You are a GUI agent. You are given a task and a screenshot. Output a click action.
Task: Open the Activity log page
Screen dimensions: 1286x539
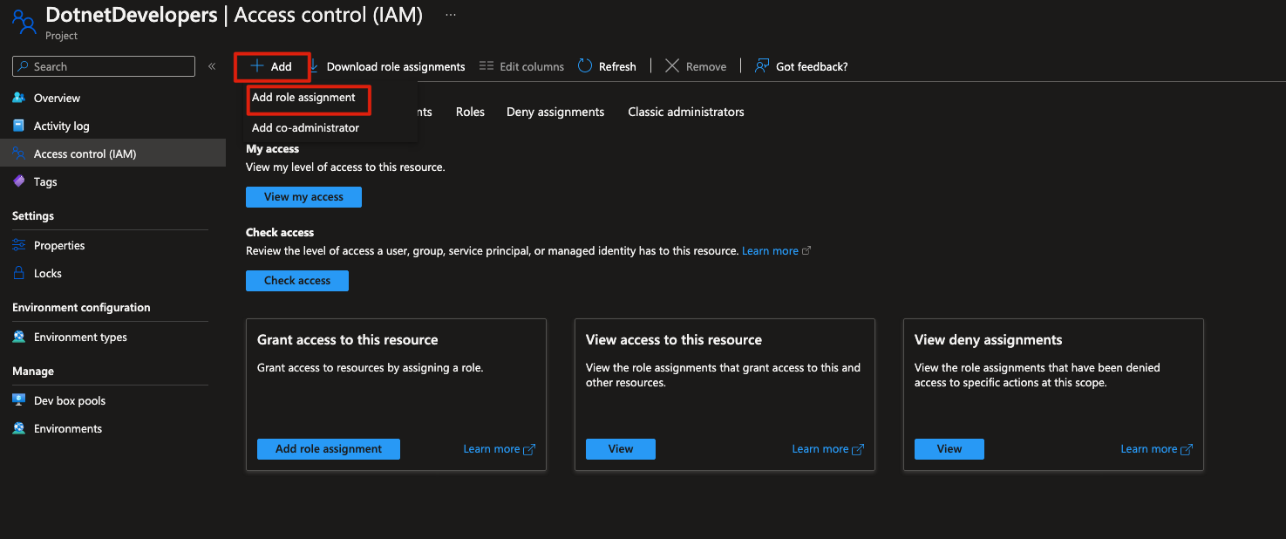(x=61, y=126)
